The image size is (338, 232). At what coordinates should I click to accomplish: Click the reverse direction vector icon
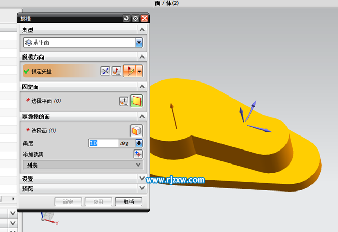coord(105,71)
